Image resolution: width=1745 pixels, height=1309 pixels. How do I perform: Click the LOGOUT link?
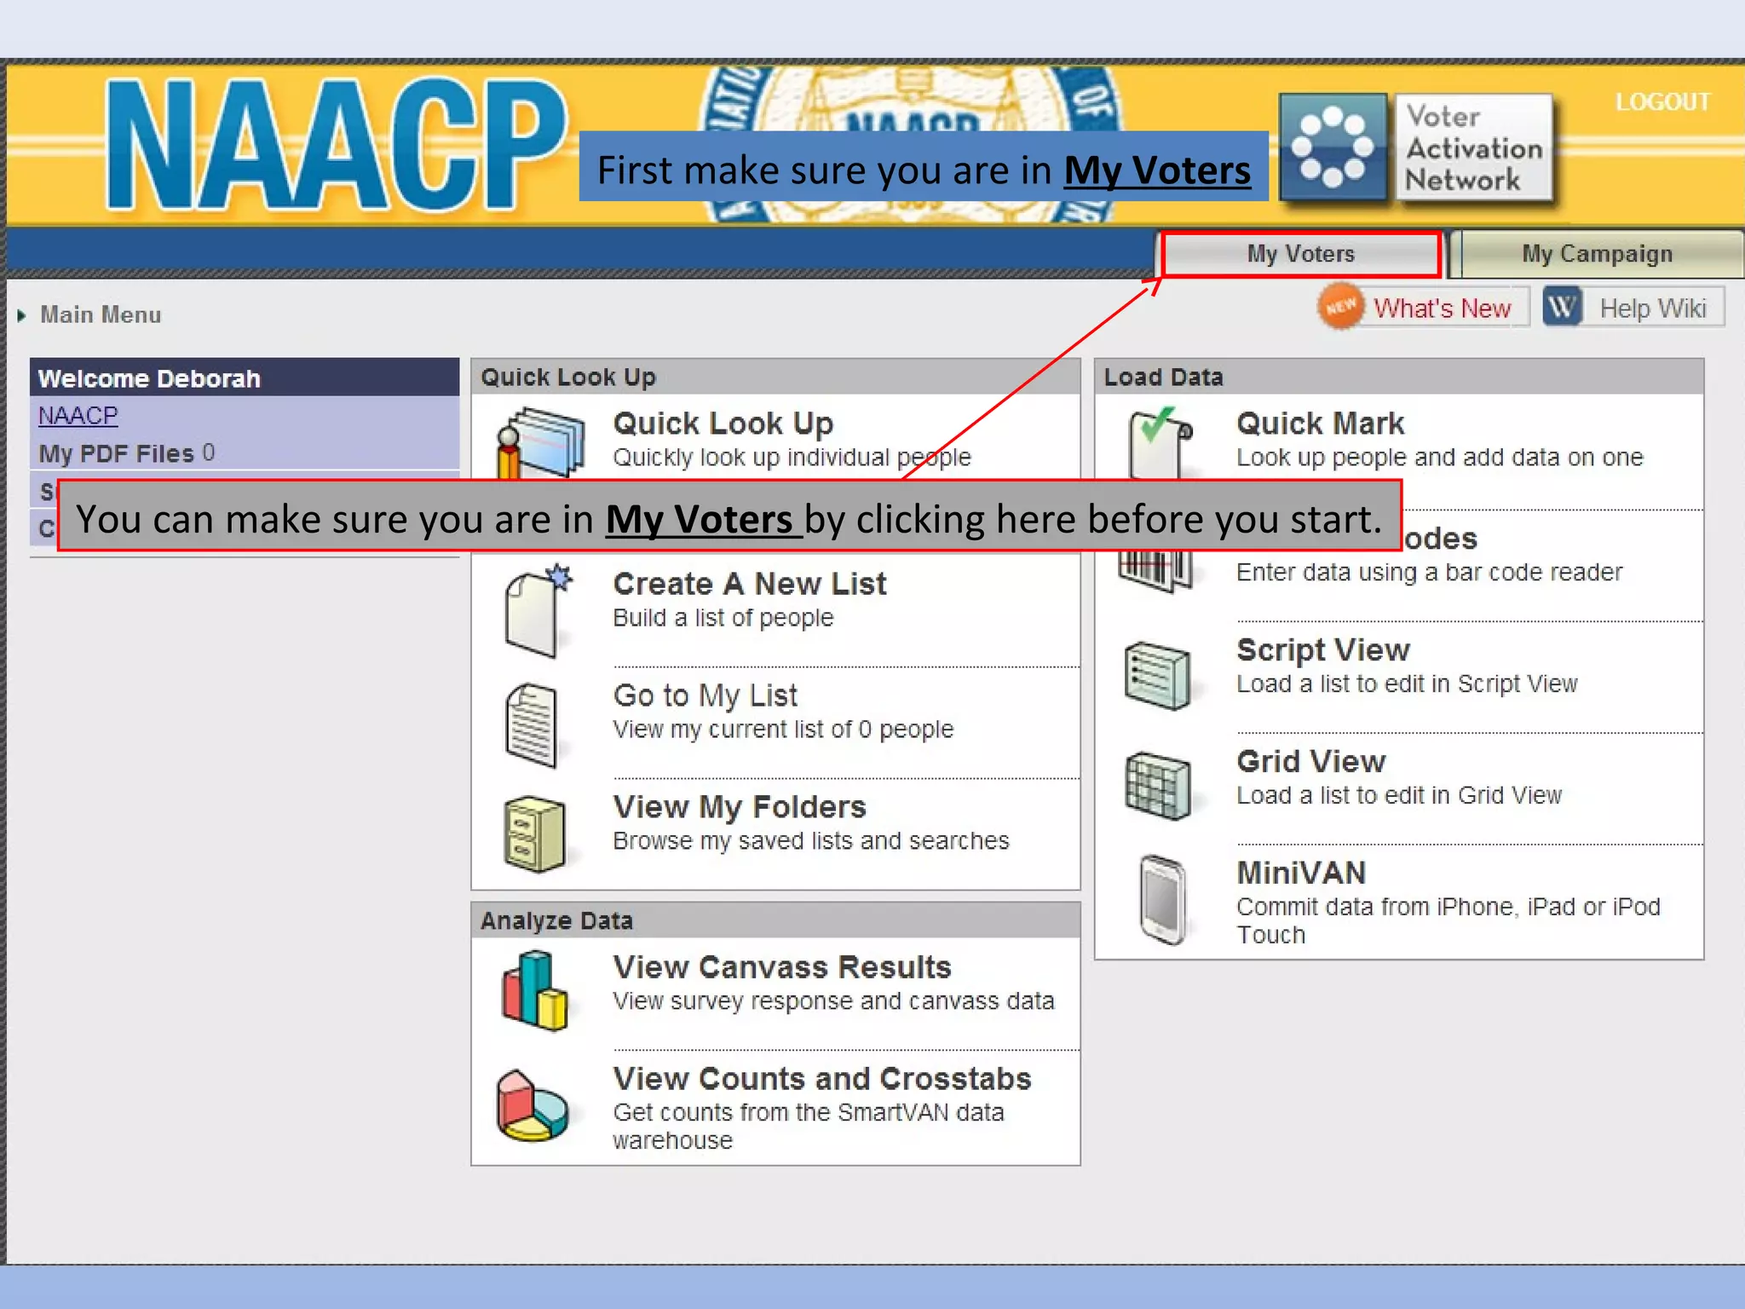click(x=1661, y=102)
